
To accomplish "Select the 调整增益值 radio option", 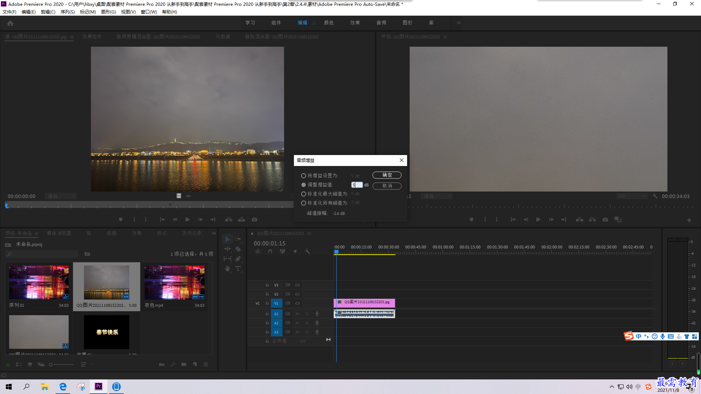I will click(x=303, y=185).
